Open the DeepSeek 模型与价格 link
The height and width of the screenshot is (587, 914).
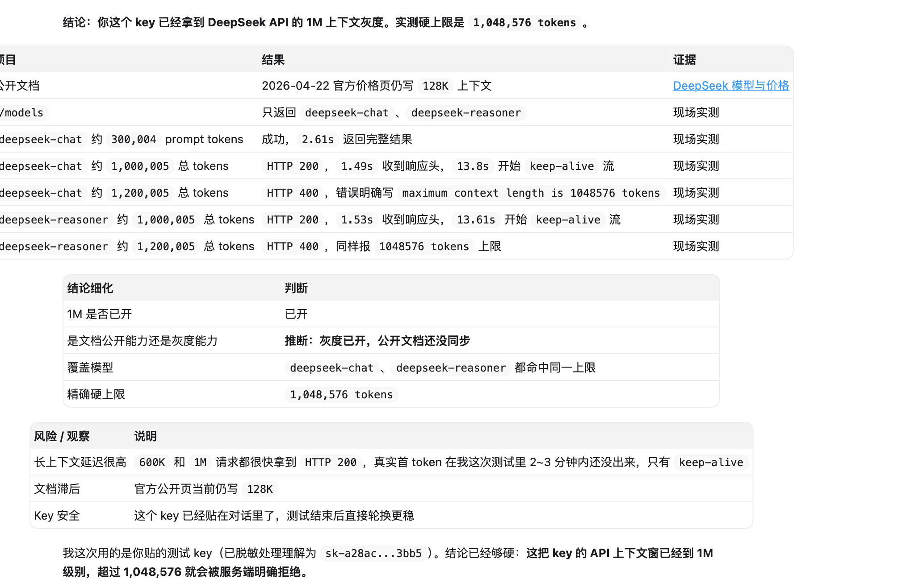(x=731, y=86)
